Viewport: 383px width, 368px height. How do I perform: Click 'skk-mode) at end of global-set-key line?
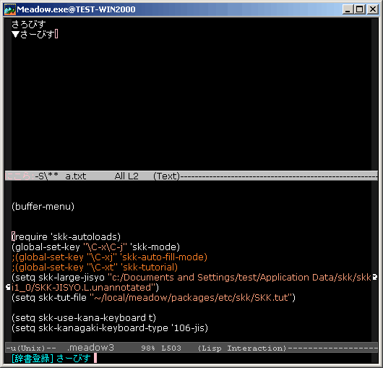[155, 247]
